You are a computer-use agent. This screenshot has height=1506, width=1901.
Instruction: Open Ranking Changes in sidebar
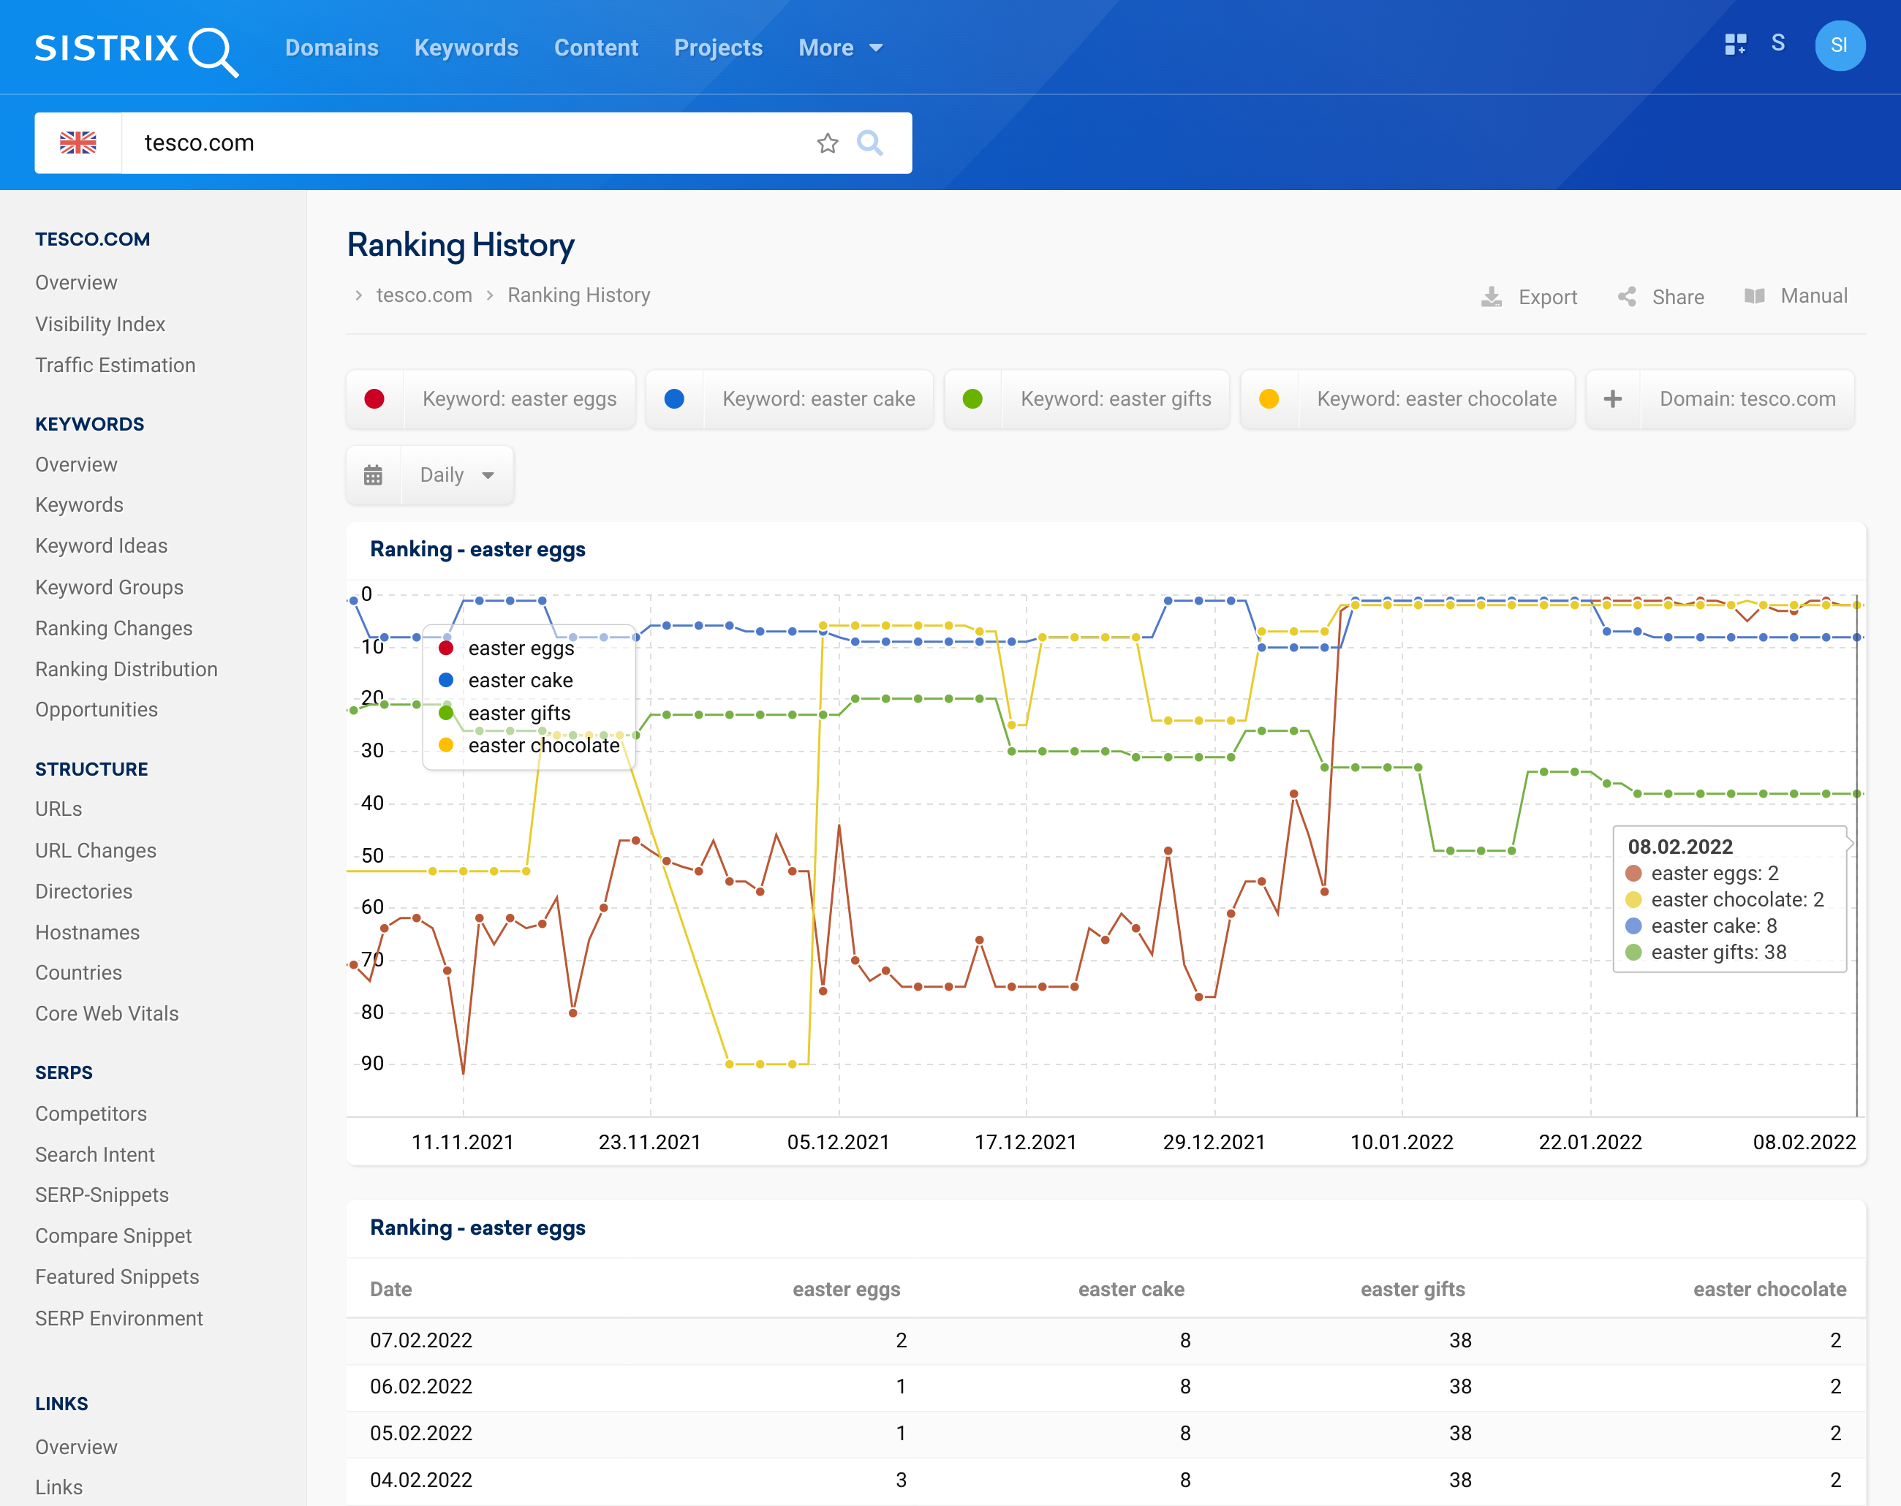pos(114,629)
